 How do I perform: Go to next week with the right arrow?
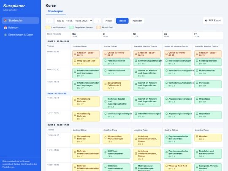coord(98,21)
